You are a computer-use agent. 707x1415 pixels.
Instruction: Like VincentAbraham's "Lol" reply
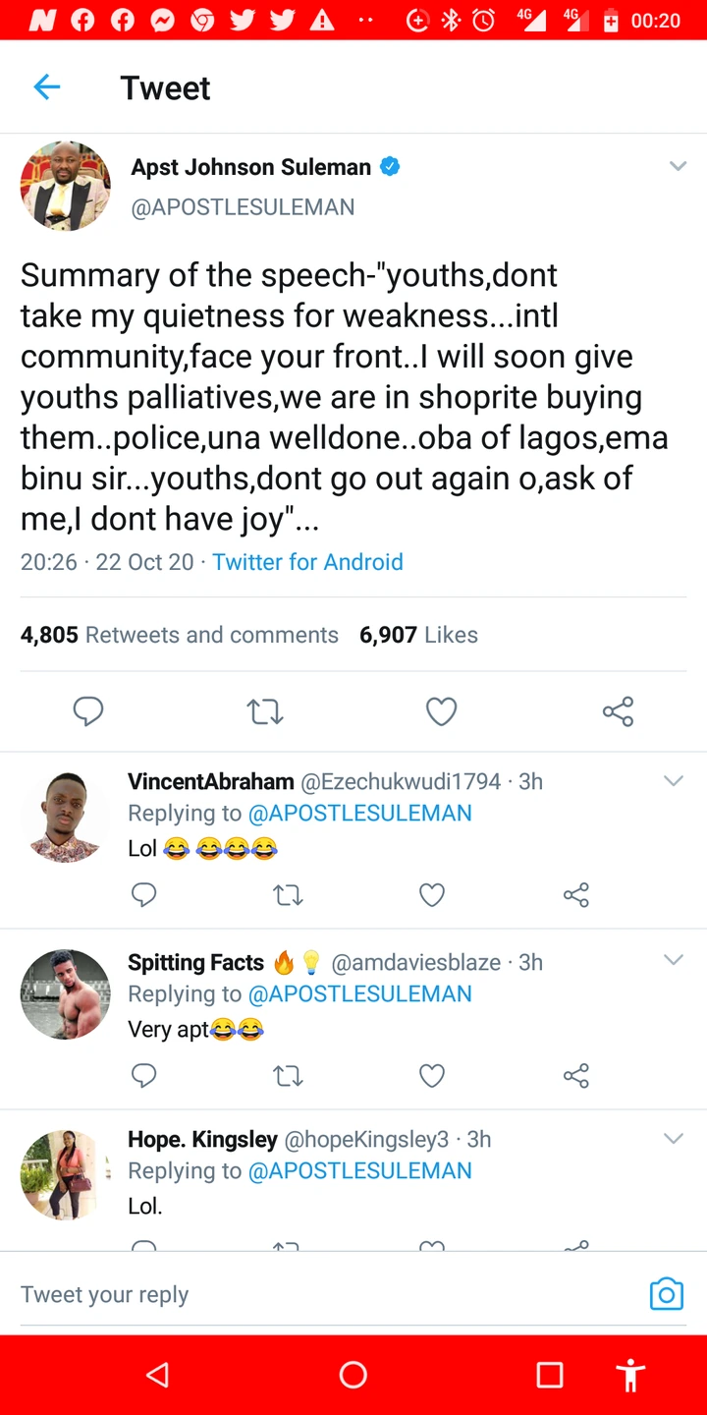432,894
